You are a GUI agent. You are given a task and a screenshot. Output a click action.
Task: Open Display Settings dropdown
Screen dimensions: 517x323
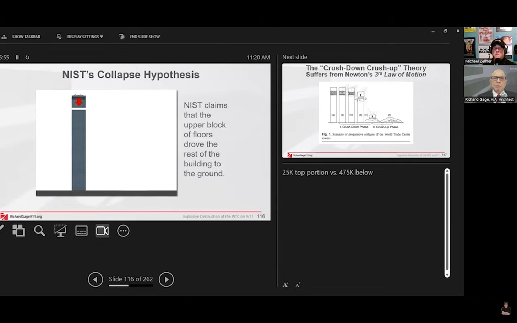pos(80,37)
